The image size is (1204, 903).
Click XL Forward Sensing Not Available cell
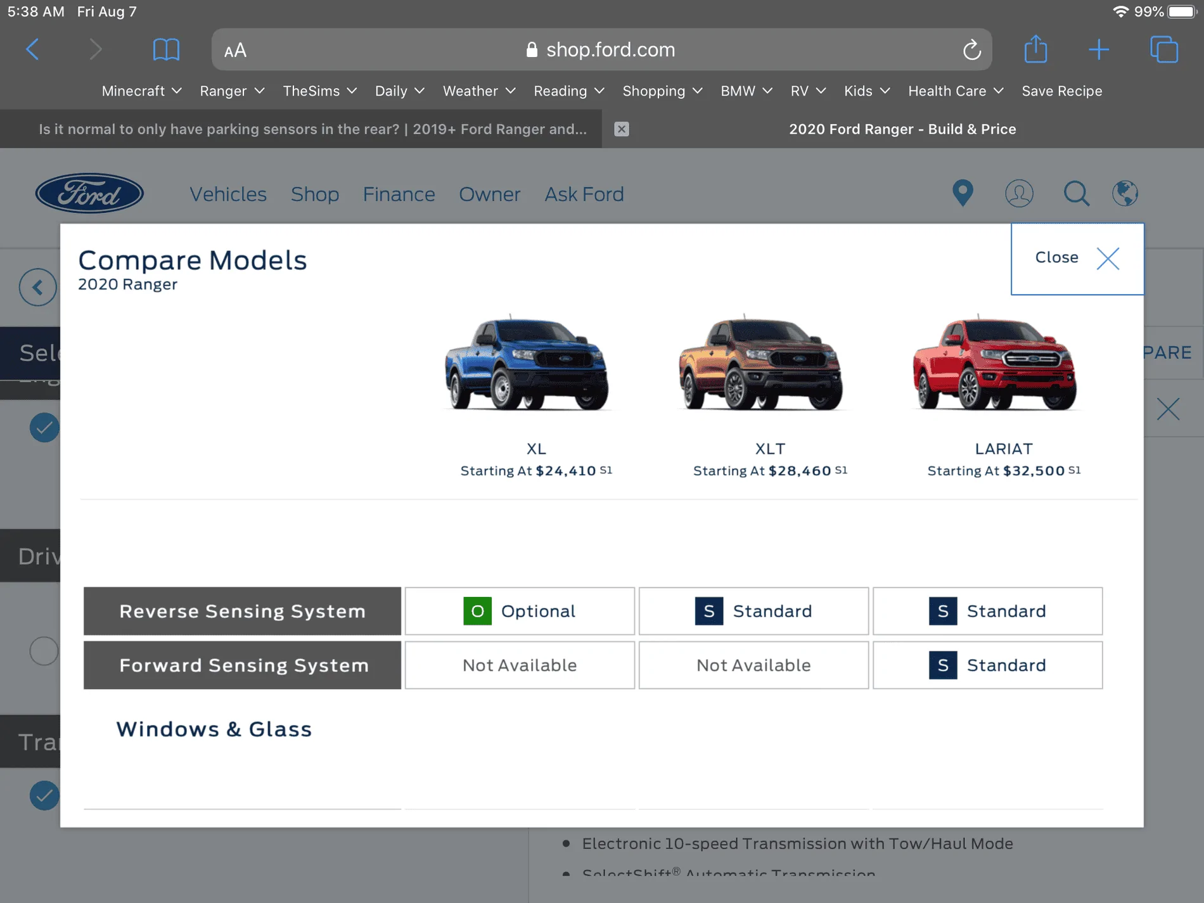pyautogui.click(x=520, y=665)
